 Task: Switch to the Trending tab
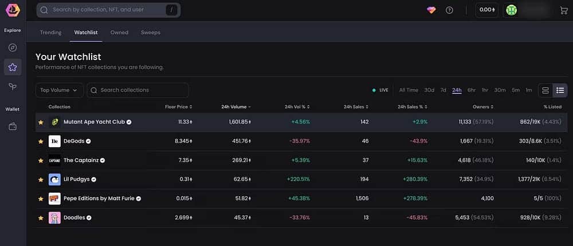click(50, 33)
